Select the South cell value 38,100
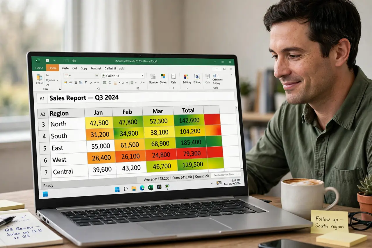The height and width of the screenshot is (248, 372). [x=160, y=132]
